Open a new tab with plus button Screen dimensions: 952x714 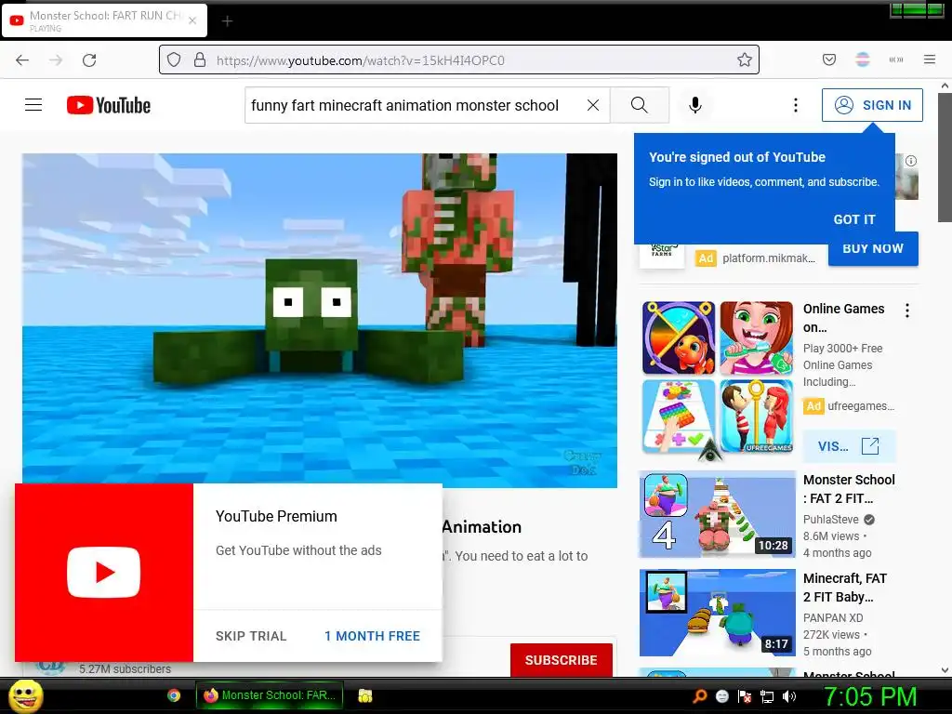(x=227, y=21)
